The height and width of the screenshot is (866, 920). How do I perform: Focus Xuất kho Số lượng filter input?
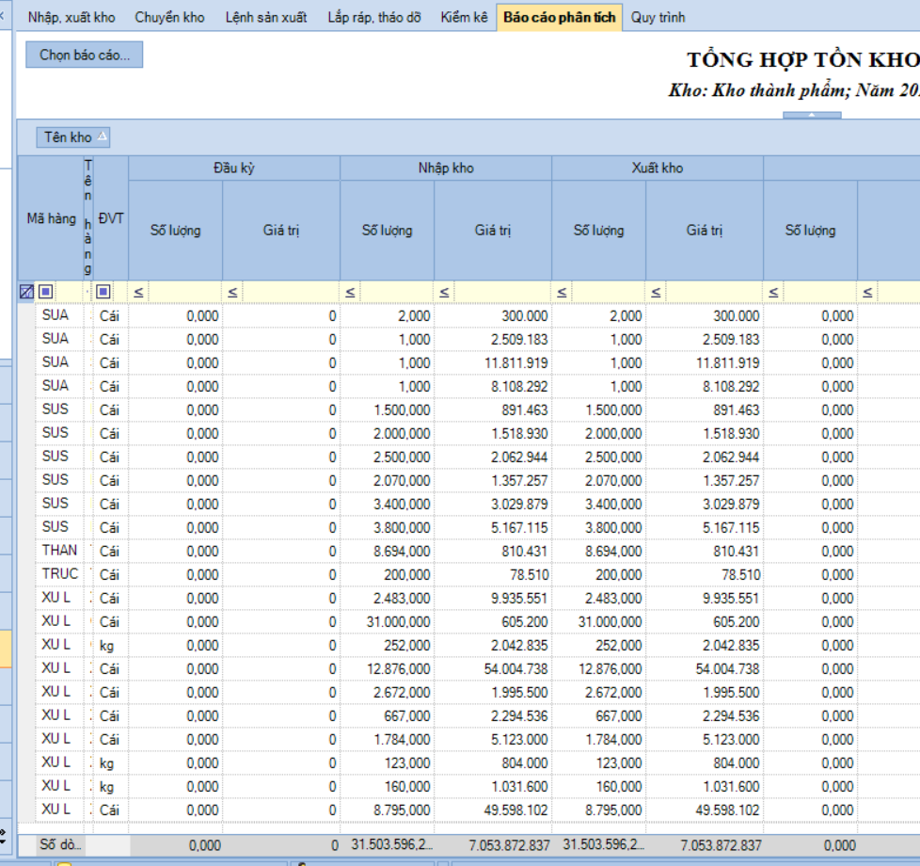pos(608,292)
